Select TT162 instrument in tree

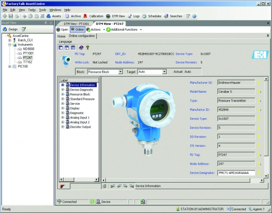[27, 62]
